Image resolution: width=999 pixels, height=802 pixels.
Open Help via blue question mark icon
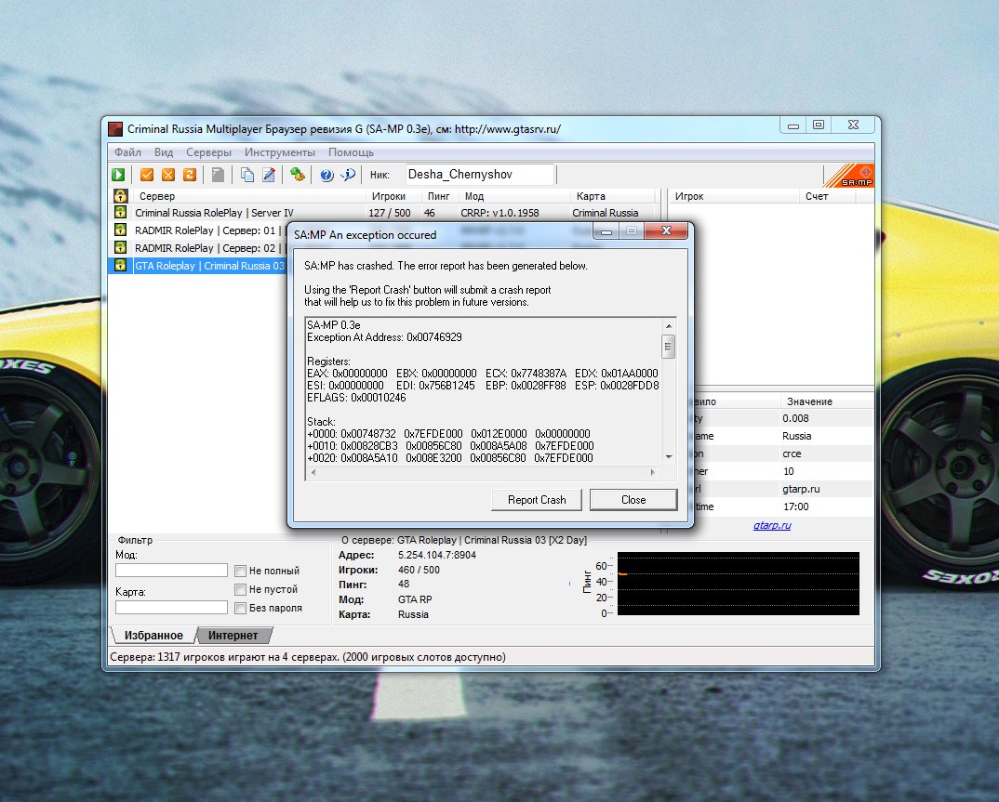point(326,175)
